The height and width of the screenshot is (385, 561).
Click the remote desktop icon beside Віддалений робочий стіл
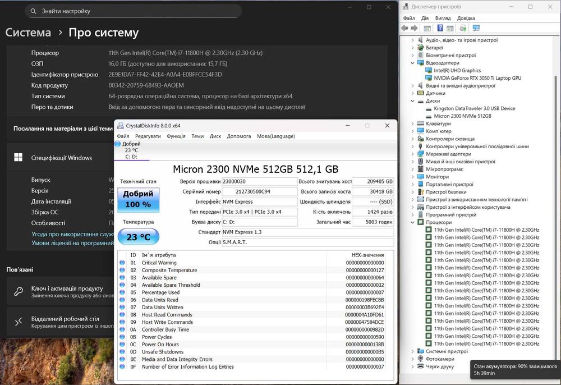[x=19, y=322]
